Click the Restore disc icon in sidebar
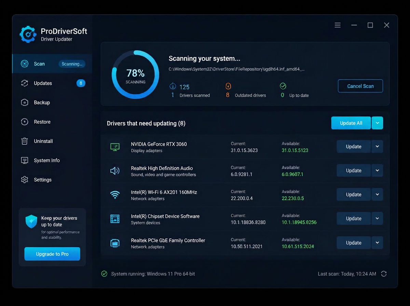 [x=24, y=122]
